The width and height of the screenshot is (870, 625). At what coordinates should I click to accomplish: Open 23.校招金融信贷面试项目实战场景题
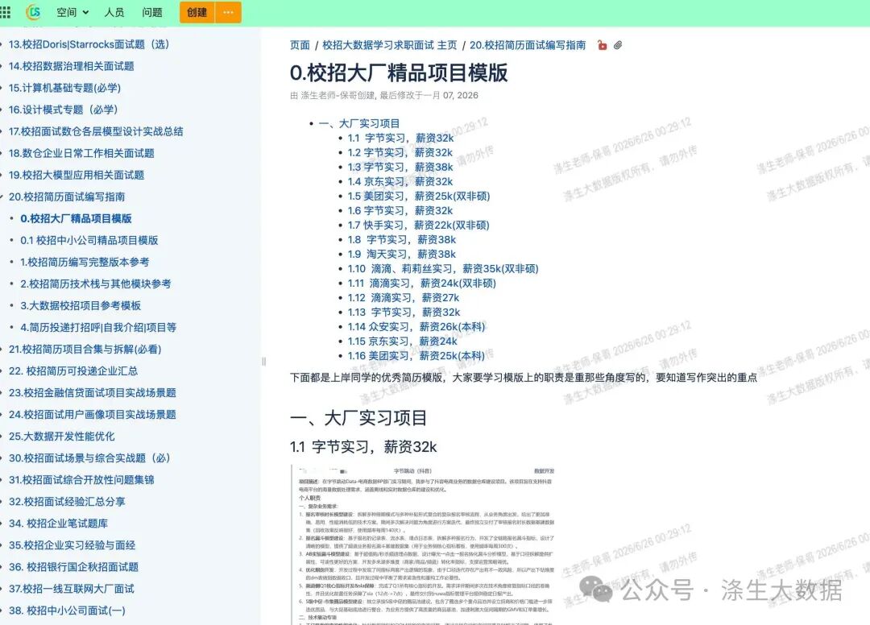[x=92, y=392]
